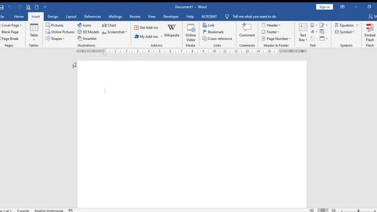Click the Embed Flash button
Image resolution: width=377 pixels, height=212 pixels.
(370, 33)
